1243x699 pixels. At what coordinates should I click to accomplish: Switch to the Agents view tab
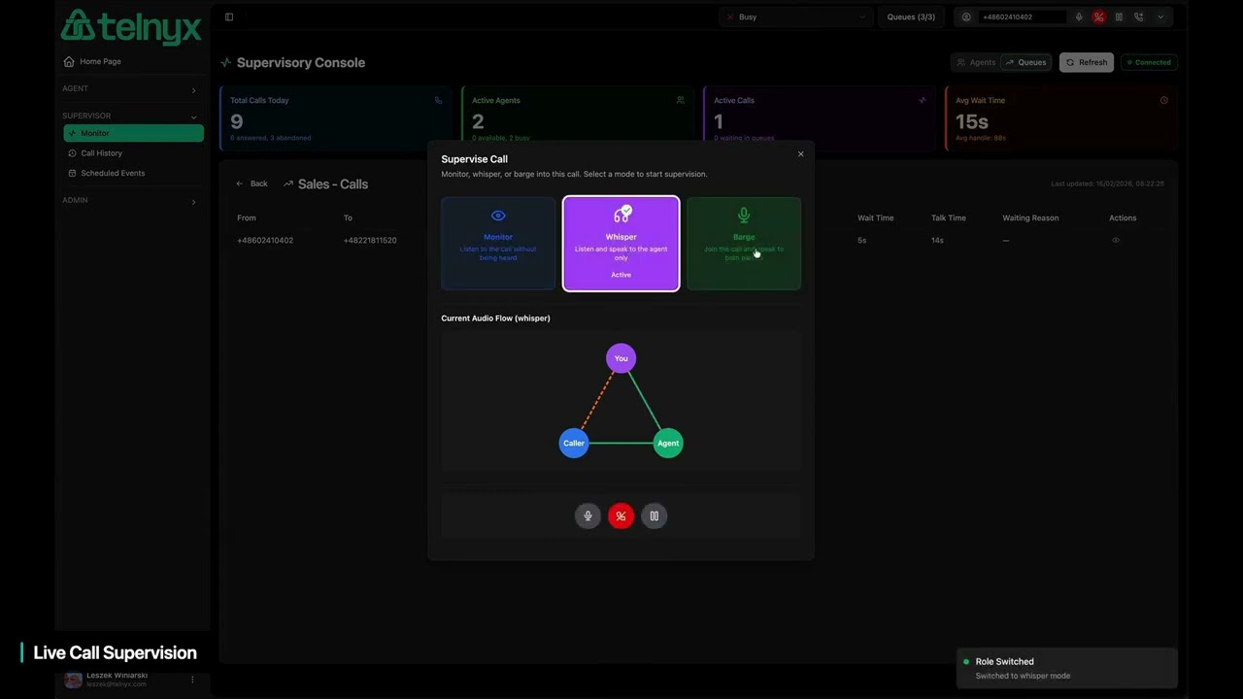976,62
